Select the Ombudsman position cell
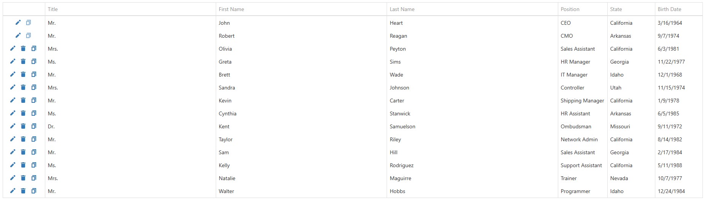 [576, 126]
